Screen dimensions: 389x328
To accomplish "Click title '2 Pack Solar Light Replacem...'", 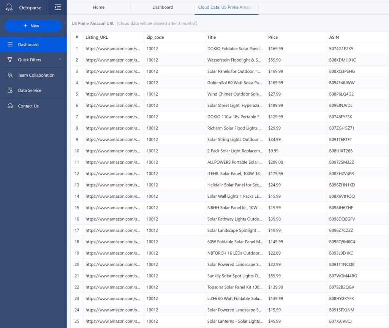I will click(235, 151).
